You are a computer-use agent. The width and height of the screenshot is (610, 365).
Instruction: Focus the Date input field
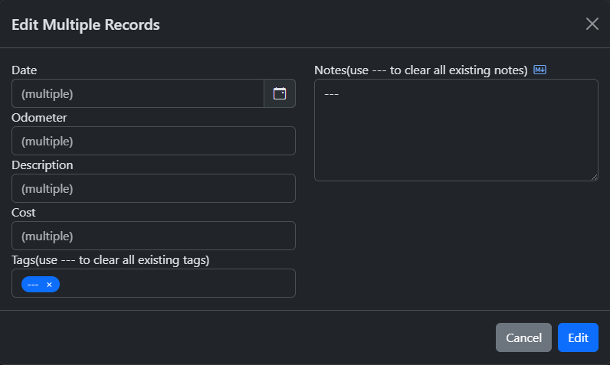tap(138, 93)
